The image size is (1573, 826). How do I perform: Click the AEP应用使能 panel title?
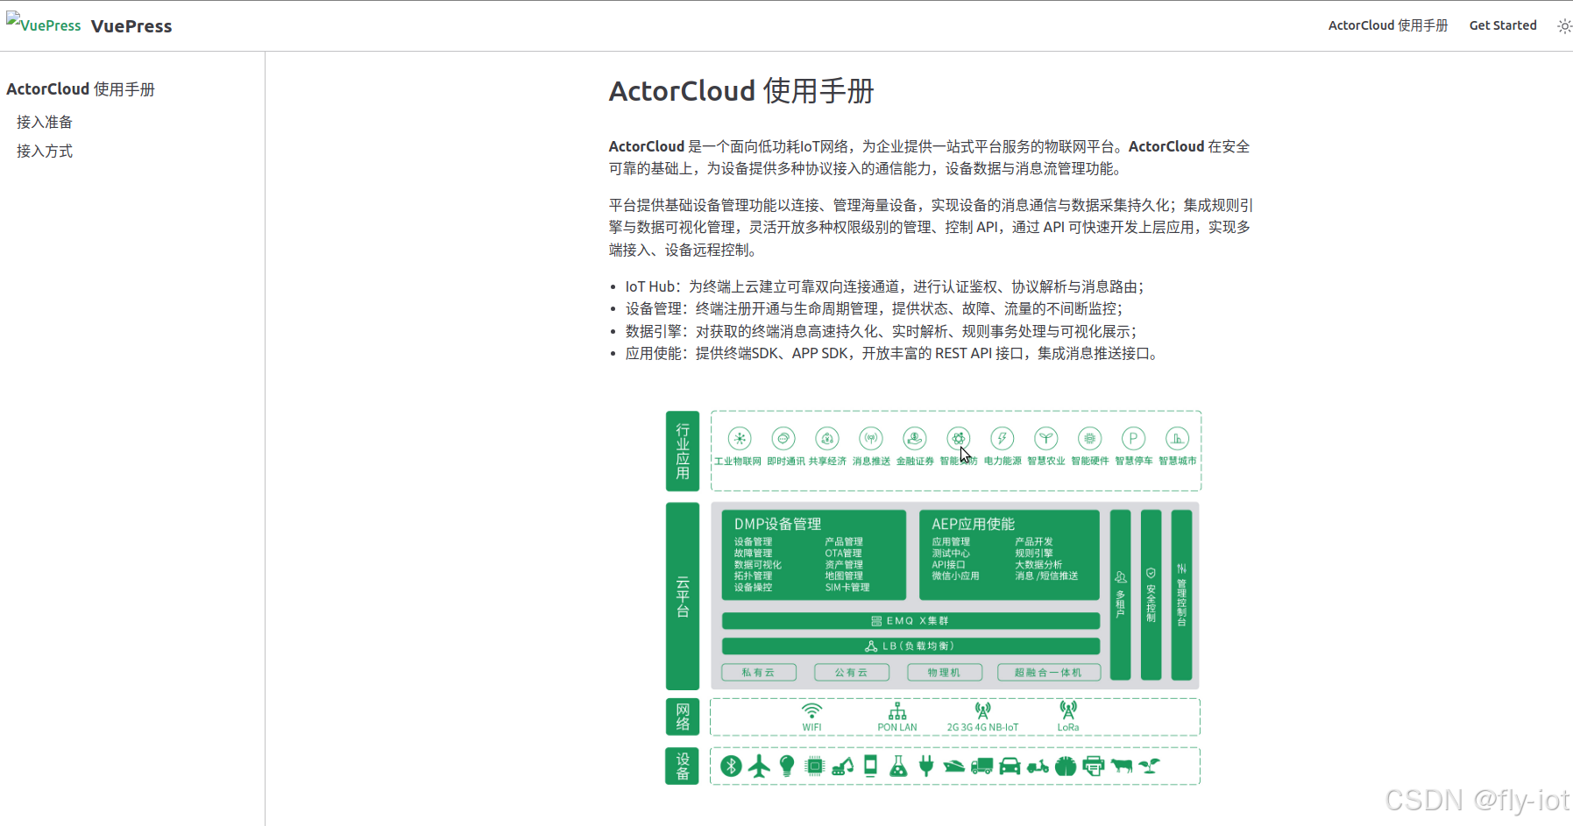(973, 524)
